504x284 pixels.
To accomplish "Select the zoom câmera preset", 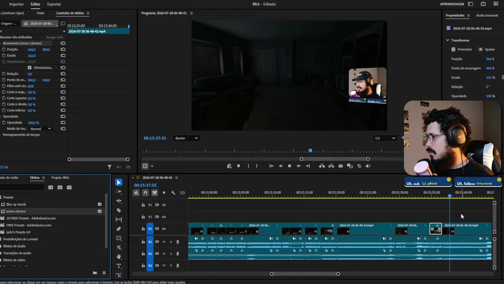I will (x=16, y=211).
